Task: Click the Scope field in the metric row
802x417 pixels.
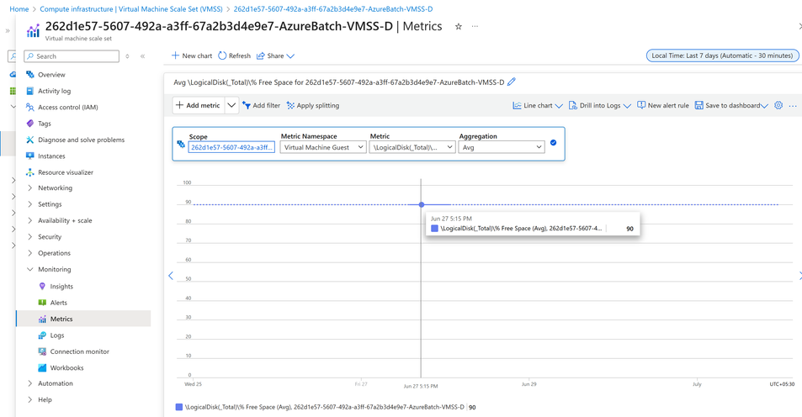Action: [x=231, y=147]
